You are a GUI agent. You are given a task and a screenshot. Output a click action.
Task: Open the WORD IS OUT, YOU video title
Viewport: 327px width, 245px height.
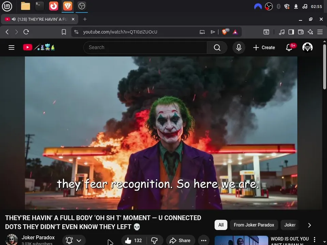tap(290, 241)
